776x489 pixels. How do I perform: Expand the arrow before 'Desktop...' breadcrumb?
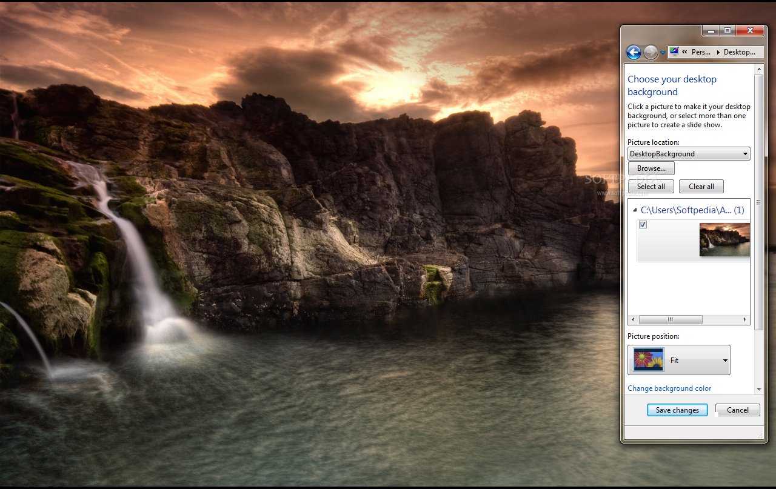coord(718,52)
